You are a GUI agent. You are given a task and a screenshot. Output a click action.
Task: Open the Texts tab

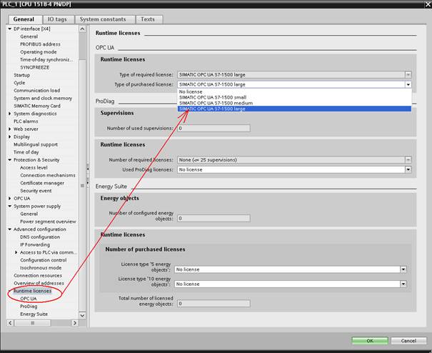(148, 19)
